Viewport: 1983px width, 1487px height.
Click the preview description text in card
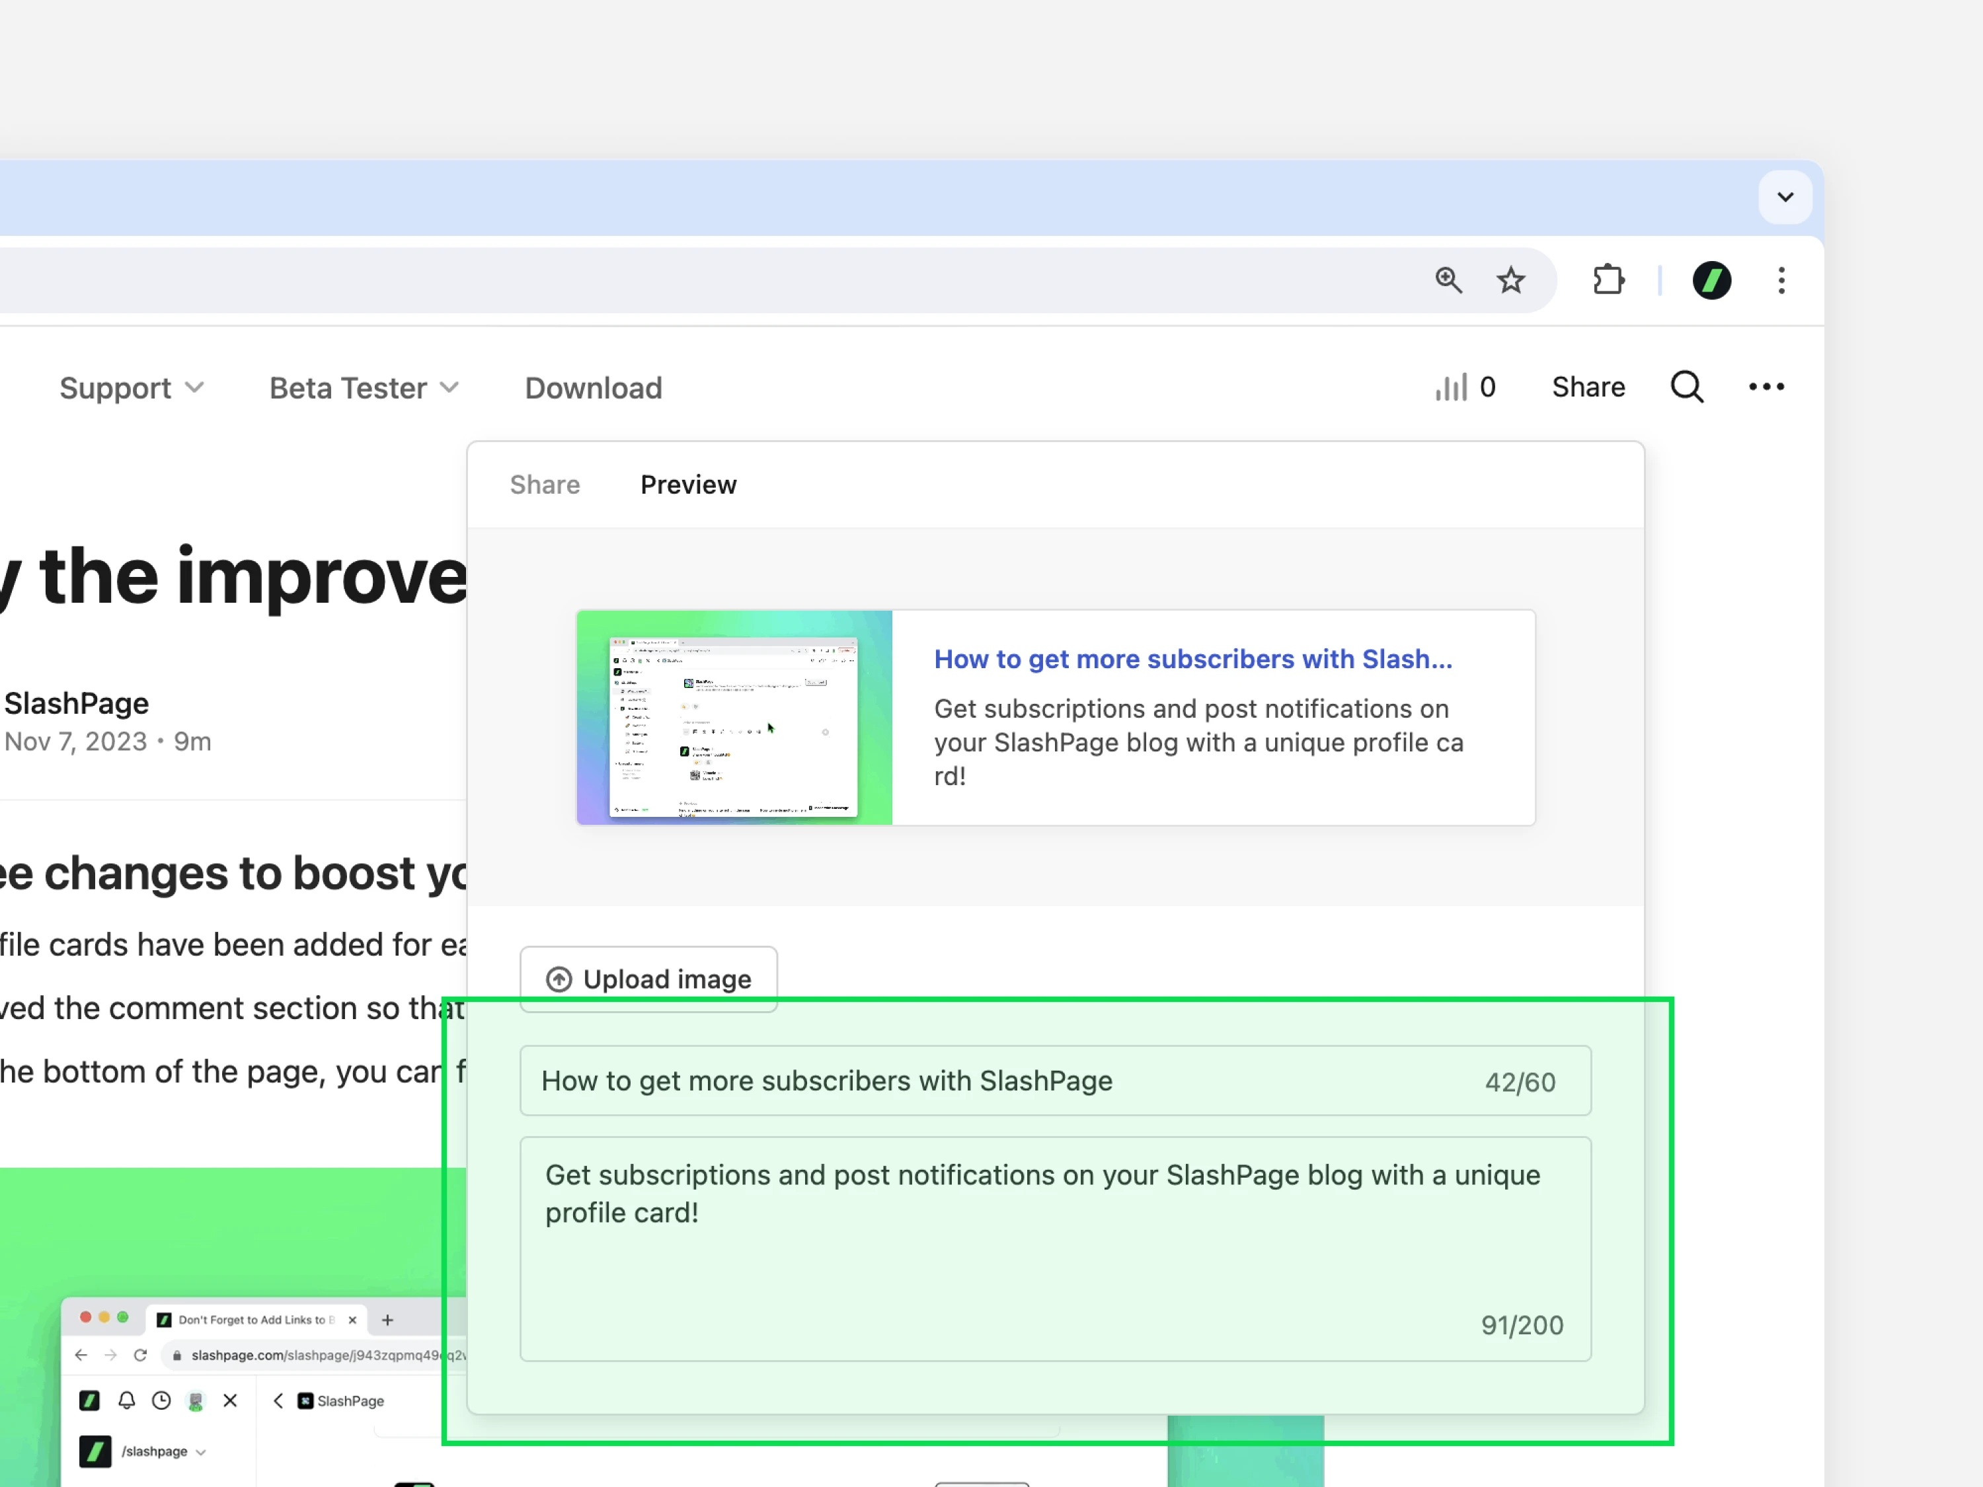coord(1198,742)
